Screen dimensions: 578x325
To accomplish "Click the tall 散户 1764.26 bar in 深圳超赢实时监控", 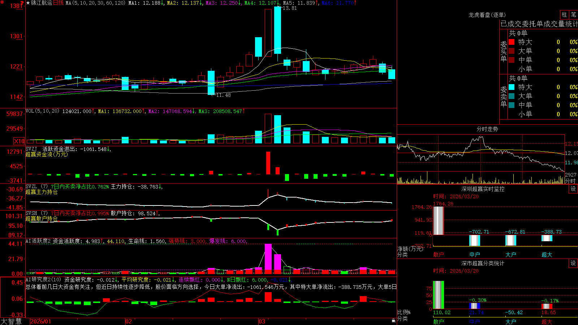I will click(439, 221).
